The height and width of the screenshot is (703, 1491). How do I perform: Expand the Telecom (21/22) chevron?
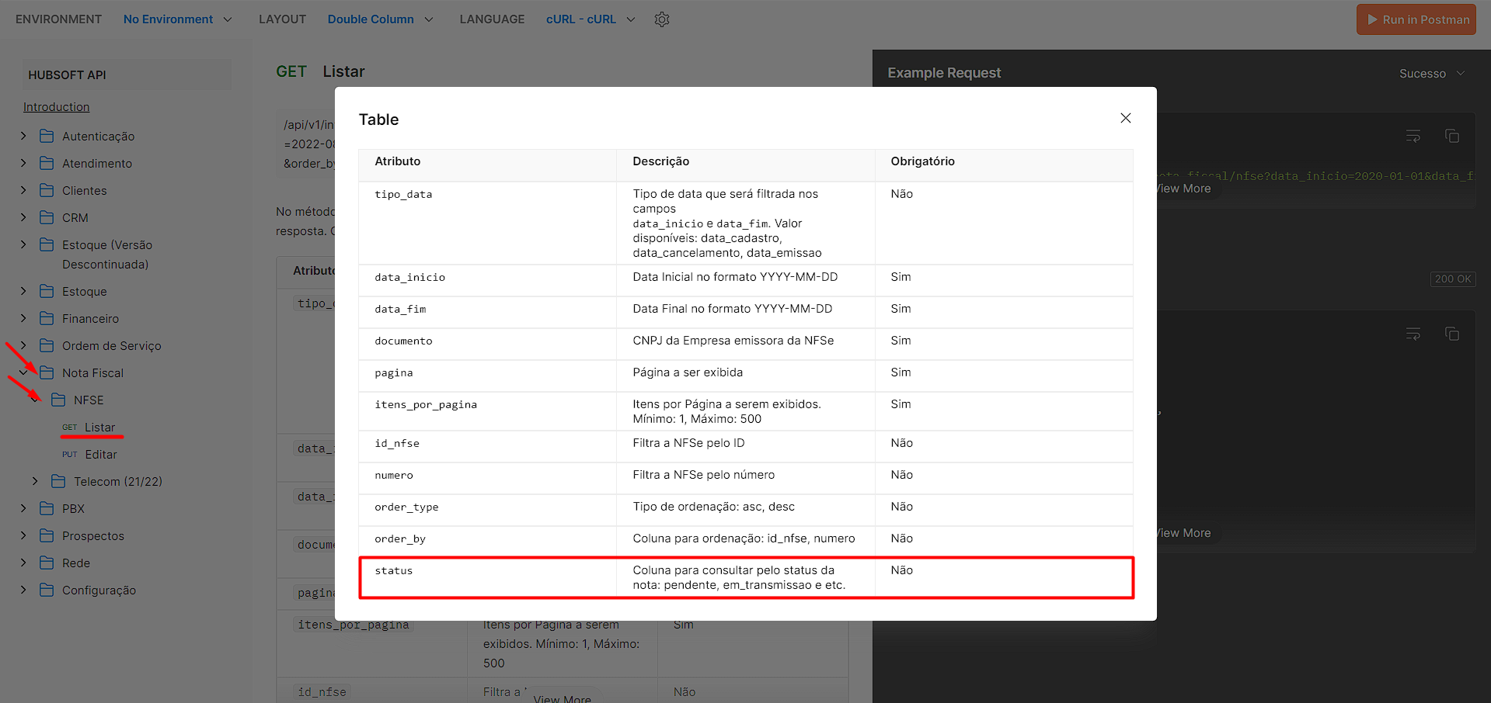[x=35, y=481]
